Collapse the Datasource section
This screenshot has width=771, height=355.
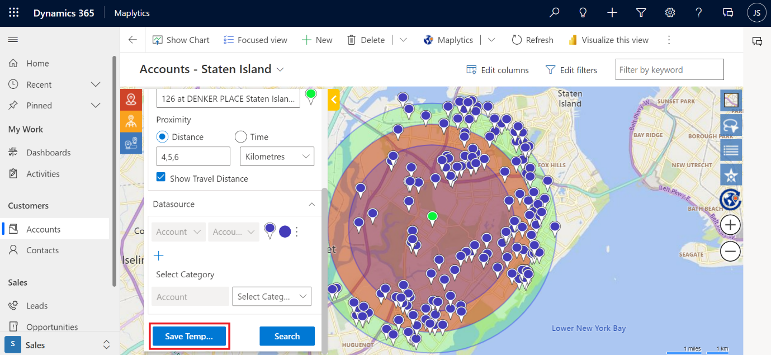(x=312, y=205)
